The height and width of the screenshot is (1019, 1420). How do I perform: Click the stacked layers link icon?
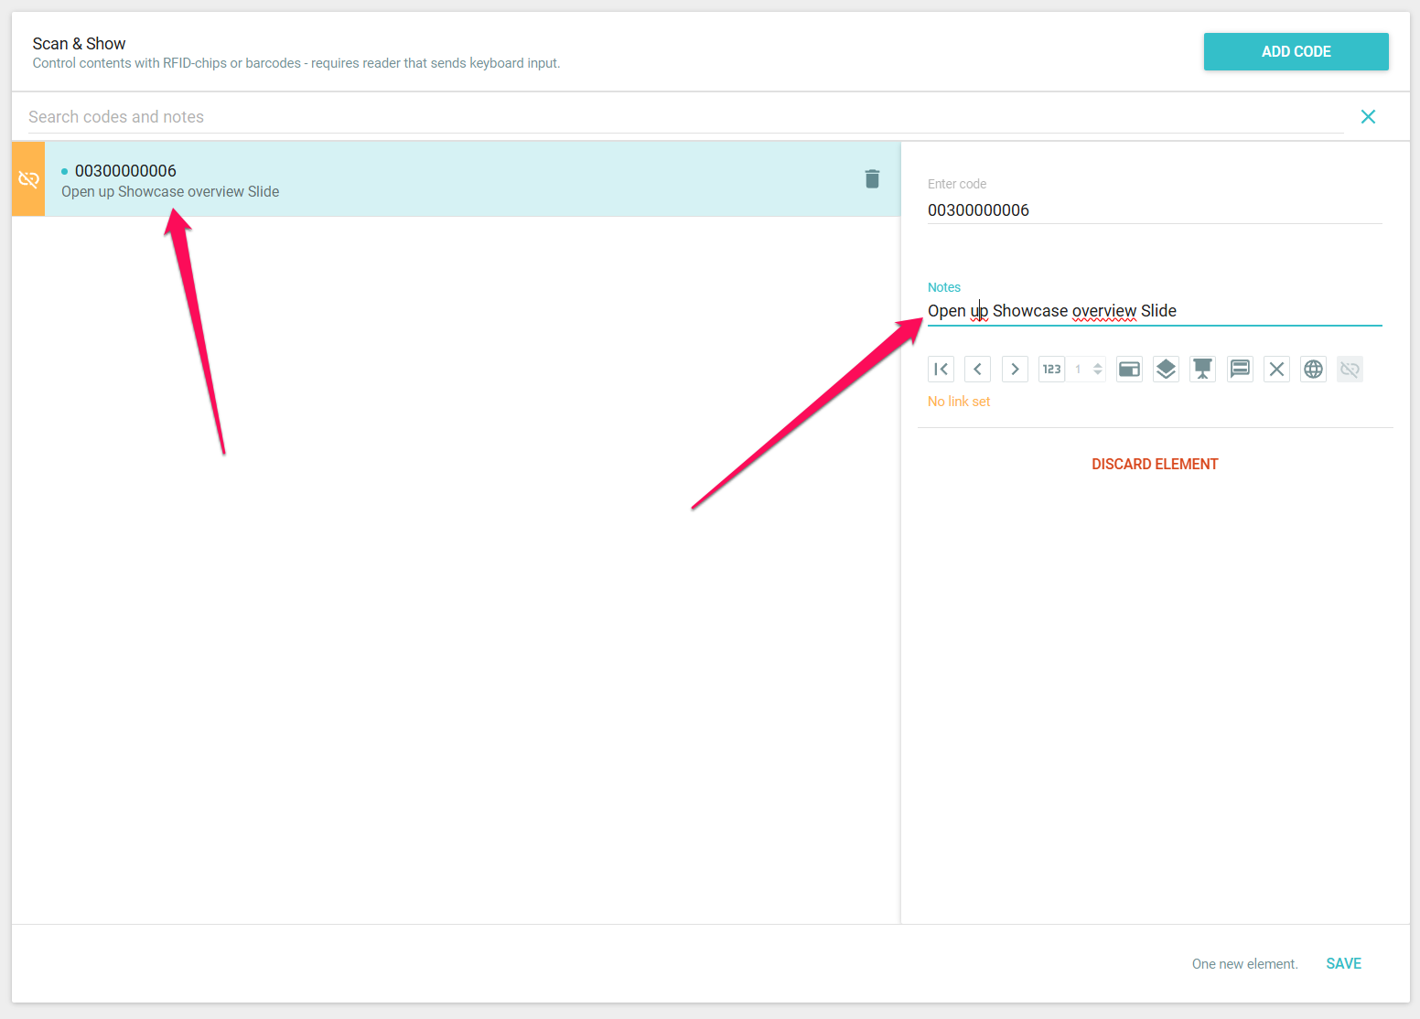[x=1166, y=370]
